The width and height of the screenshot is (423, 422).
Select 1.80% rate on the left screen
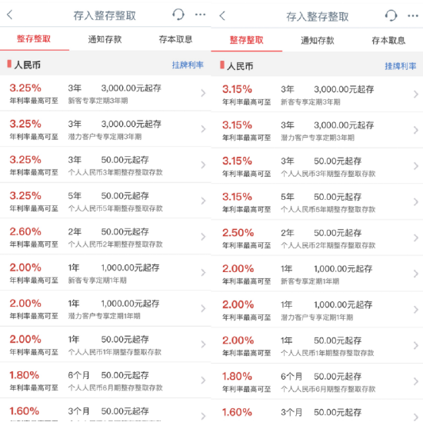point(25,375)
